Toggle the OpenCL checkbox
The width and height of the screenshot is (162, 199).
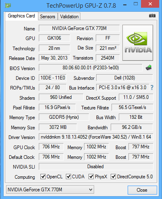(43, 176)
